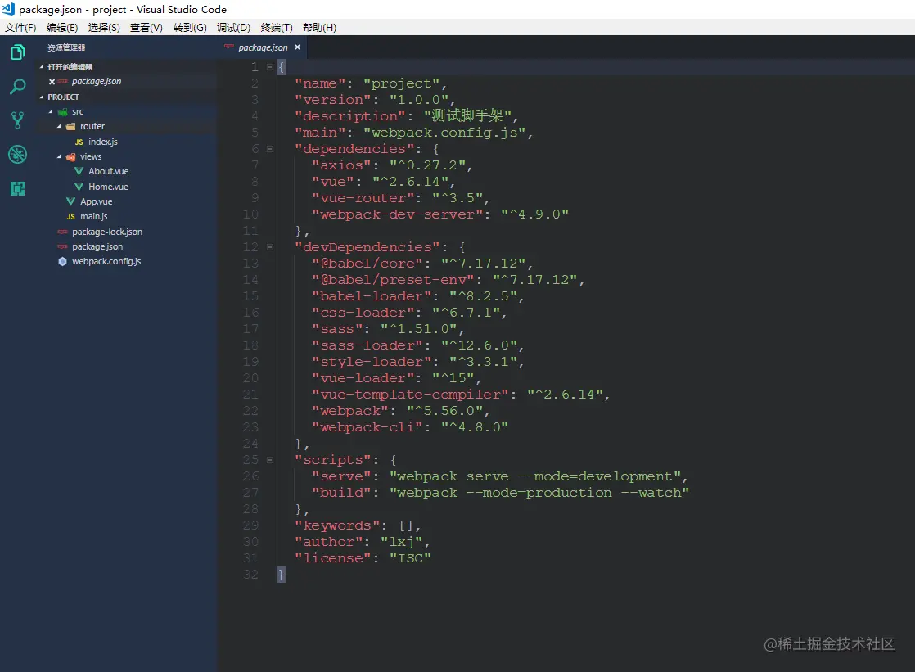The height and width of the screenshot is (672, 915).
Task: Click the src folder icon
Action: click(62, 111)
